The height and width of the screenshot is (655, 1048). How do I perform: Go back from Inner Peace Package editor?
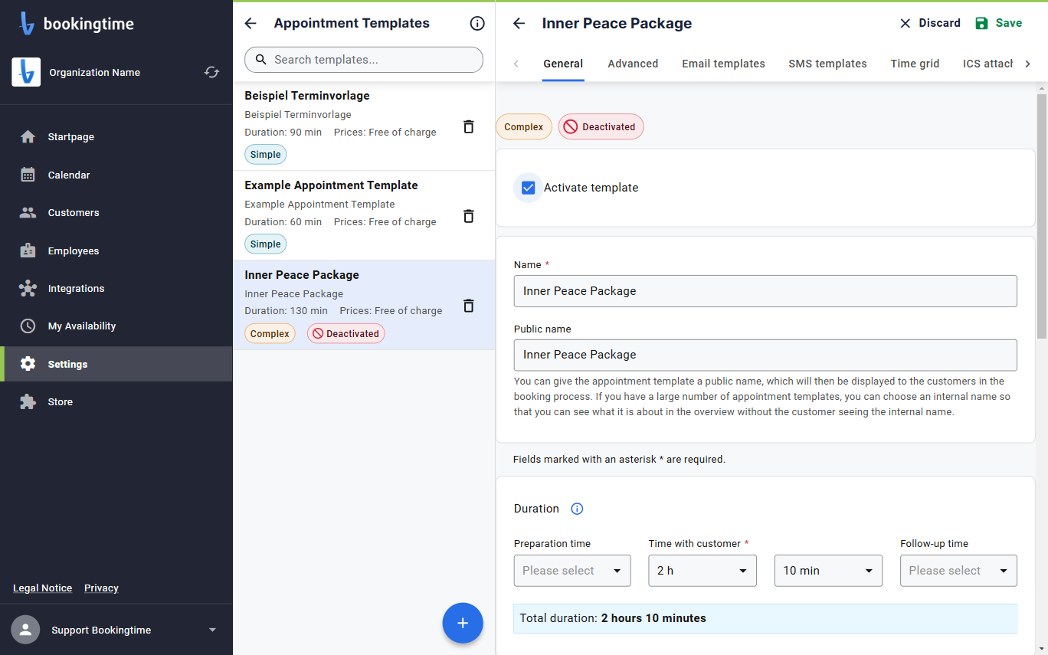coord(519,23)
